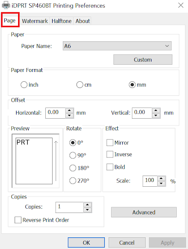
Task: Open the Watermark tab
Action: pos(35,21)
